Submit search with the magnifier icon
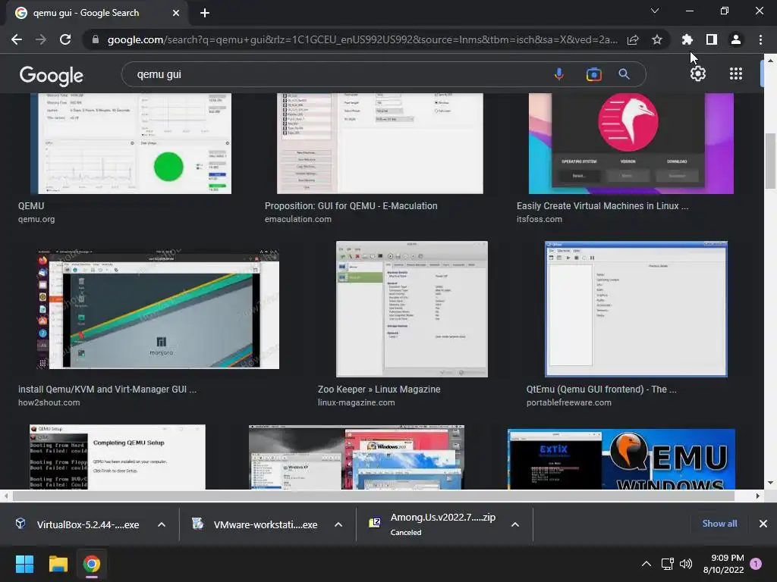The width and height of the screenshot is (777, 582). coord(624,74)
